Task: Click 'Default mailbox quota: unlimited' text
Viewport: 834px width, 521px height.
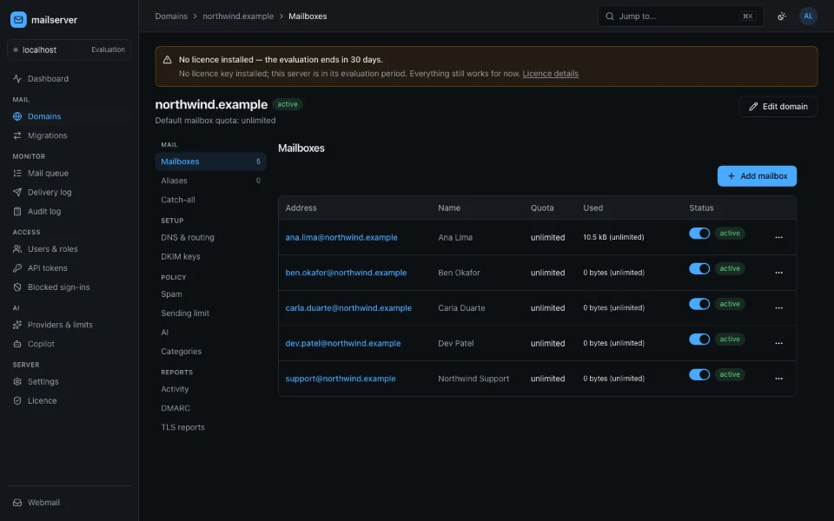Action: (x=215, y=121)
